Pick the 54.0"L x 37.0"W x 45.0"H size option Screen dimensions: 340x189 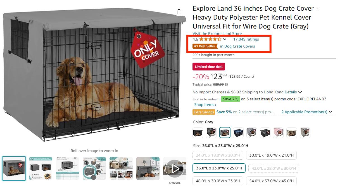[271, 181]
